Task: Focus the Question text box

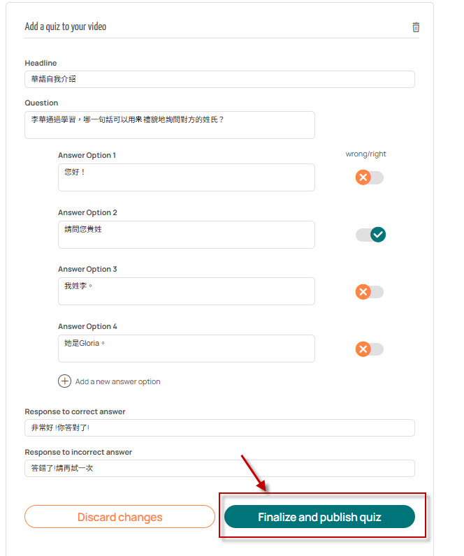Action: tap(170, 125)
